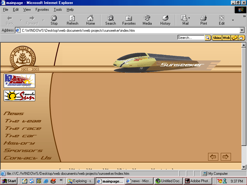Click the page icon in address bar
The height and width of the screenshot is (185, 247).
18,30
